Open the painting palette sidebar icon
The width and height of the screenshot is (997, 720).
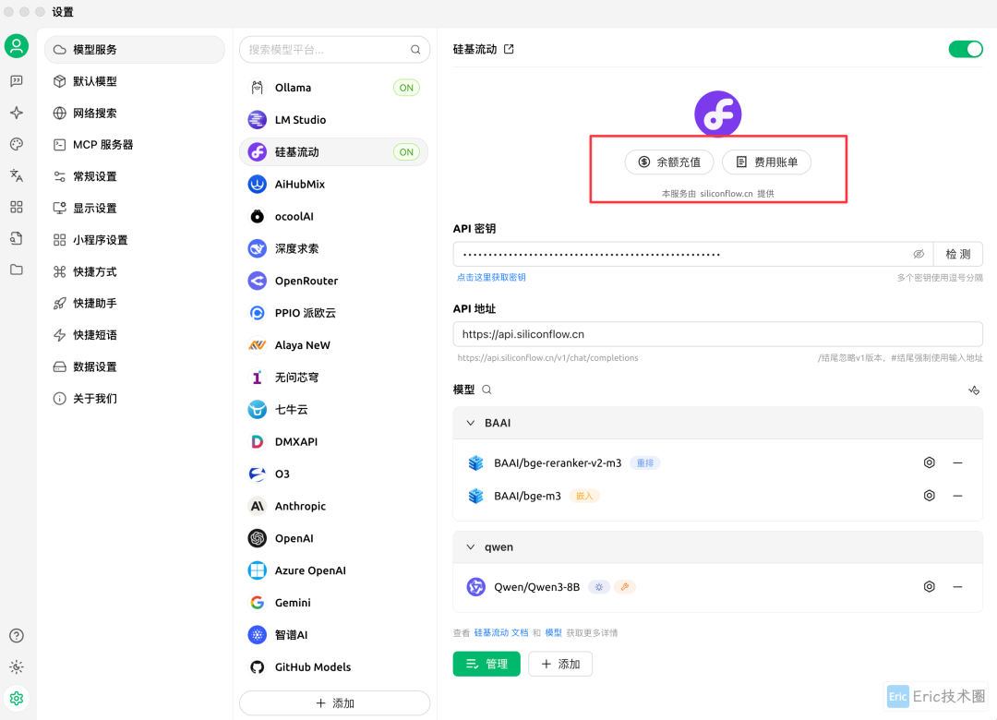(x=17, y=144)
